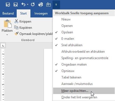Open the Undo history dropdown arrow
This screenshot has height=101, width=115.
pos(28,4)
